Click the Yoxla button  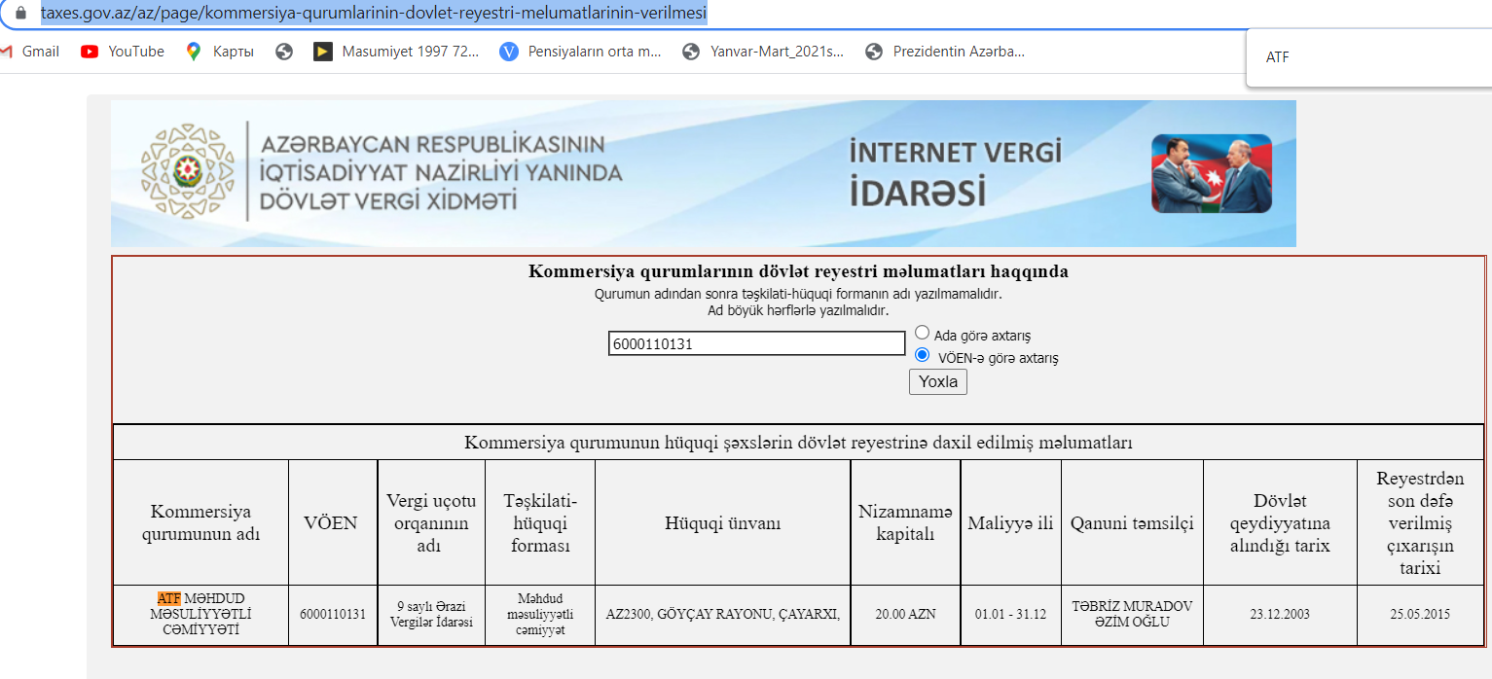938,381
